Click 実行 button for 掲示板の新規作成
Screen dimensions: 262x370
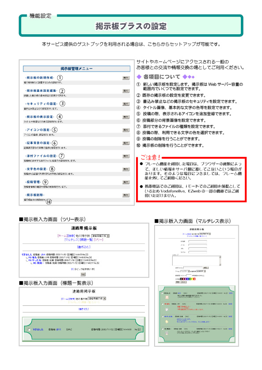[126, 78]
